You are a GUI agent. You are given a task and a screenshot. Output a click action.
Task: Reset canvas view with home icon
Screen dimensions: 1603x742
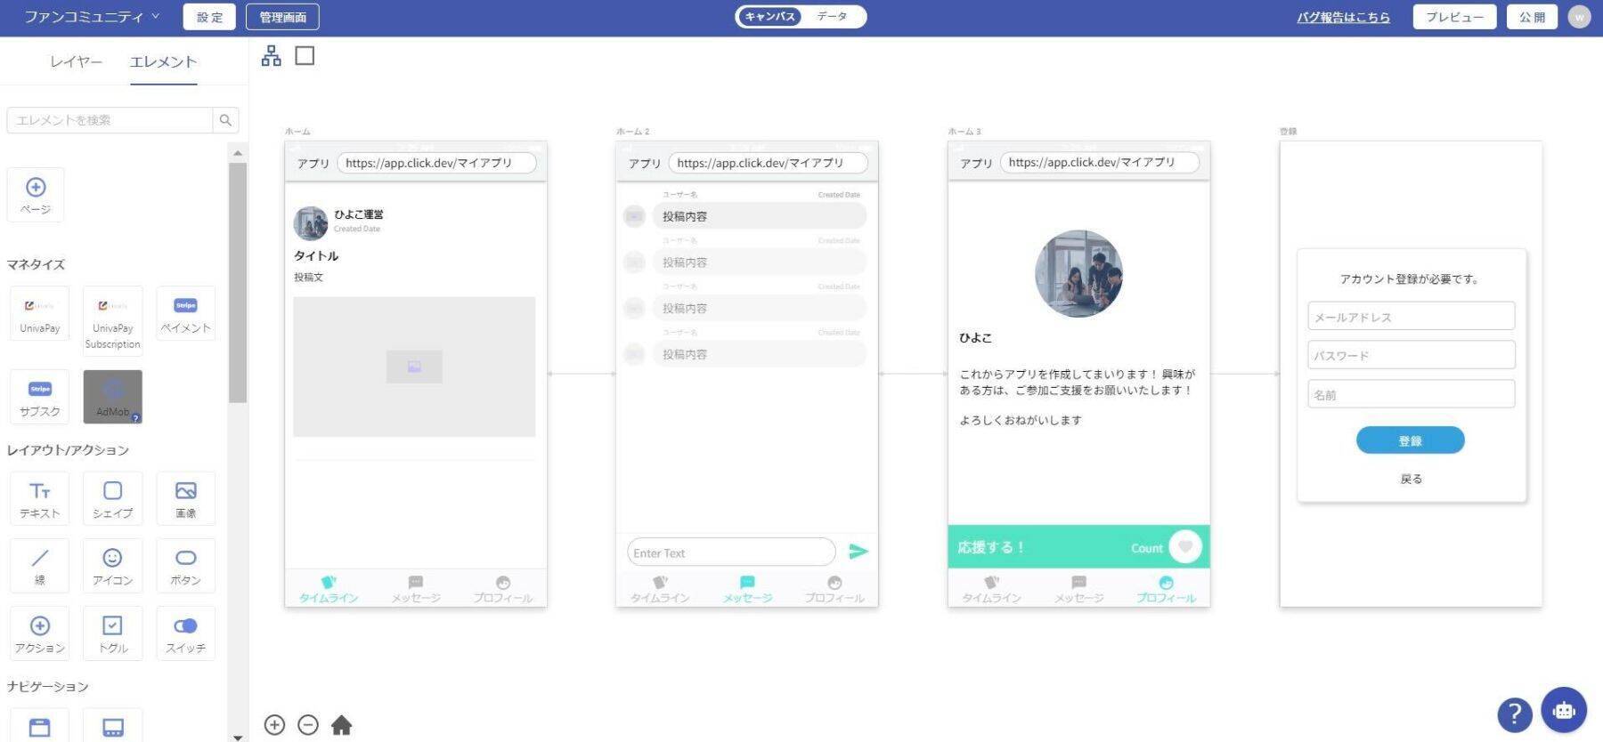point(341,725)
